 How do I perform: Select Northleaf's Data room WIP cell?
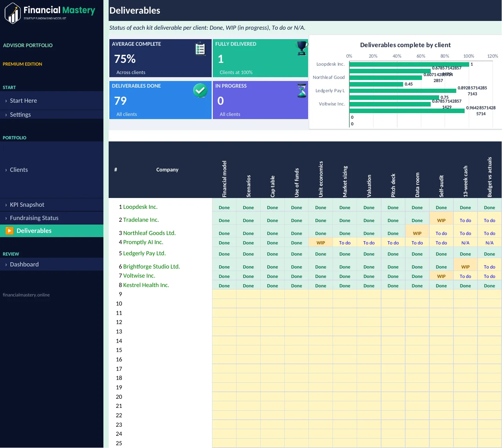pos(417,231)
